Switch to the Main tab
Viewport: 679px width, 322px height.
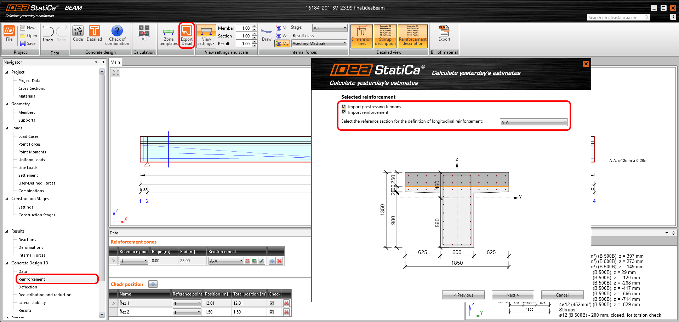[115, 62]
